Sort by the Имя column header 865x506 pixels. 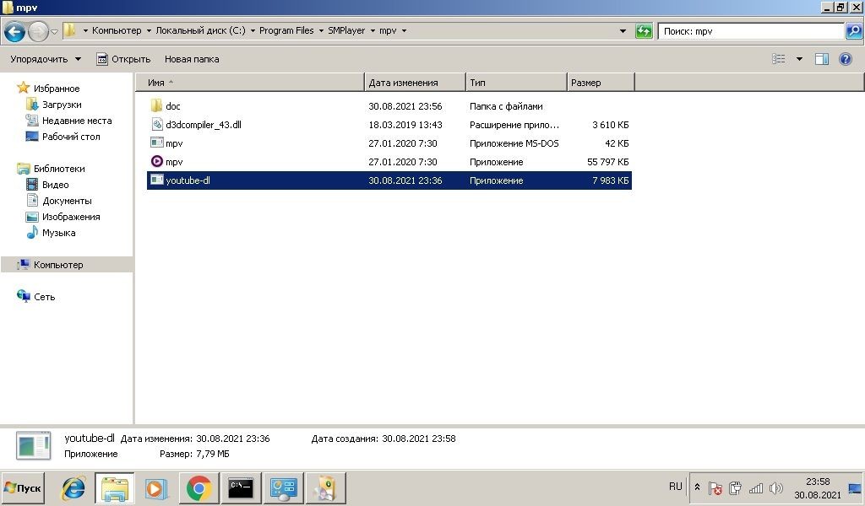[x=250, y=83]
